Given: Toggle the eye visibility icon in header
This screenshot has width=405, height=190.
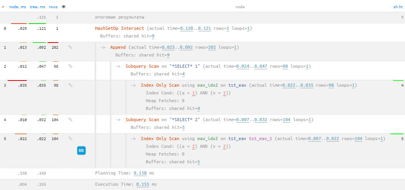Looking at the screenshot, I should point(63,7).
